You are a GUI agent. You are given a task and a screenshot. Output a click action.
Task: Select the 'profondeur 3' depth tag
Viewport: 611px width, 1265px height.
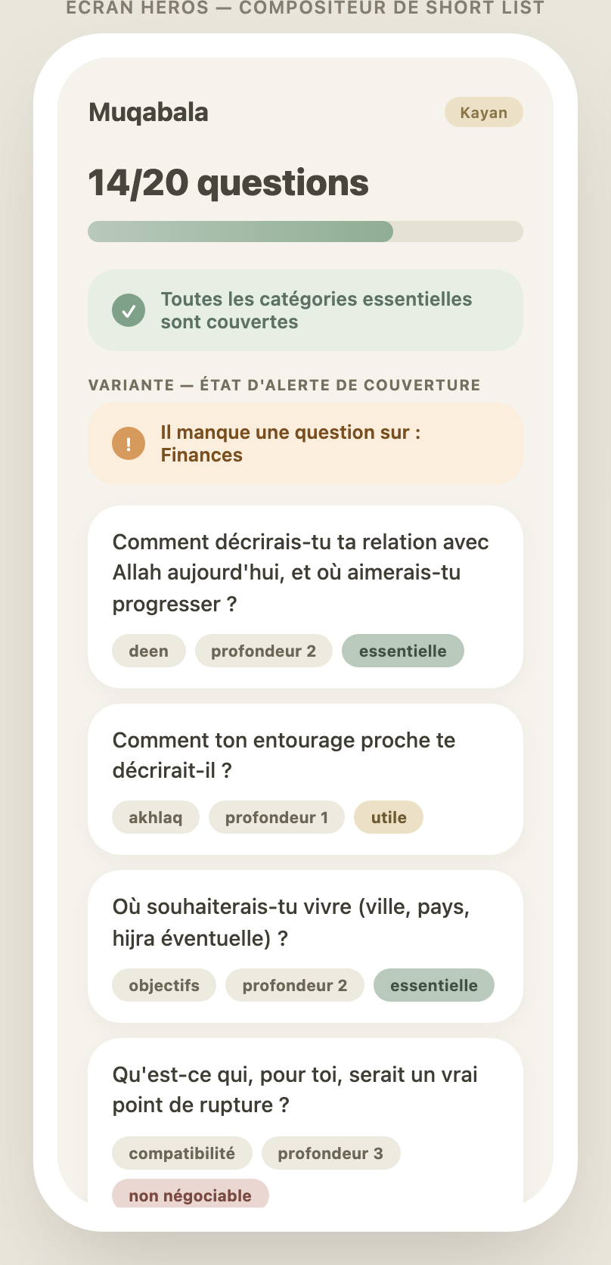(330, 1153)
